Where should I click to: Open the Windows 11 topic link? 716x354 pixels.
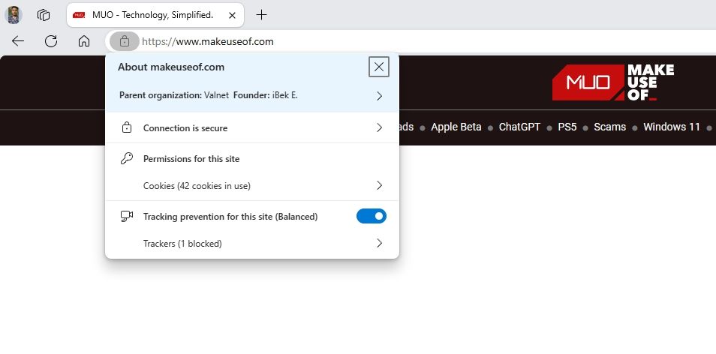coord(671,127)
